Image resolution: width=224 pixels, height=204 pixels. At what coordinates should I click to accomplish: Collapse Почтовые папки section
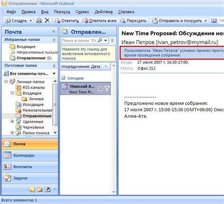54,66
